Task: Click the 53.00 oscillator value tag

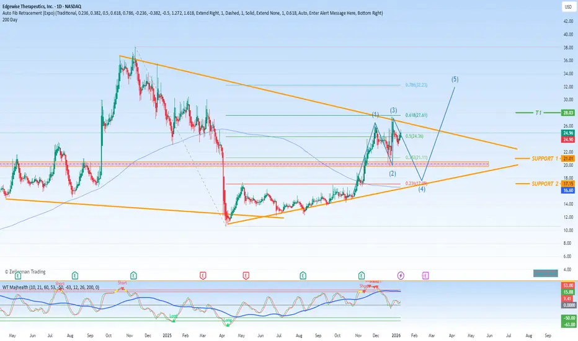Action: coord(569,285)
